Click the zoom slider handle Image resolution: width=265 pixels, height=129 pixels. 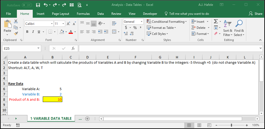(x=231, y=125)
